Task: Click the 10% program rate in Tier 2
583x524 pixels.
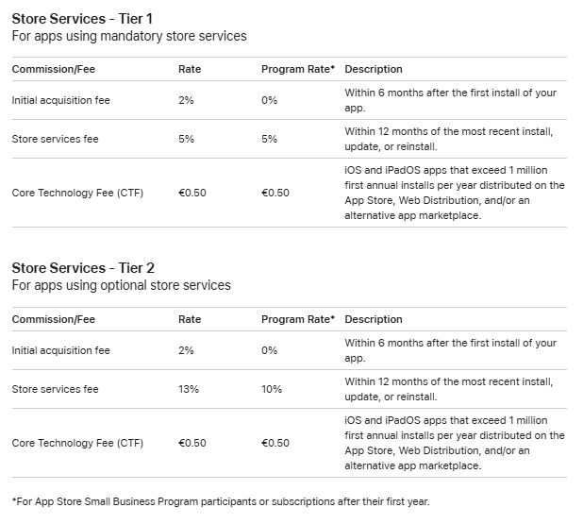Action: (271, 389)
